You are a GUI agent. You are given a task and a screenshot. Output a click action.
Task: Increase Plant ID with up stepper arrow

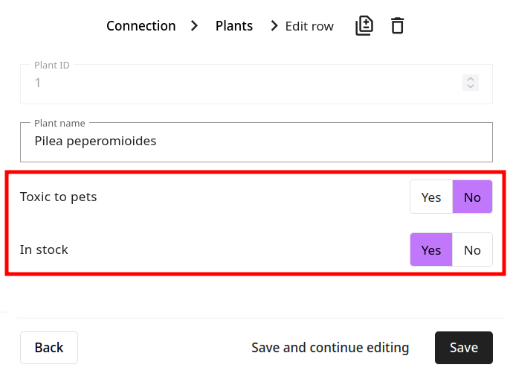pyautogui.click(x=470, y=79)
